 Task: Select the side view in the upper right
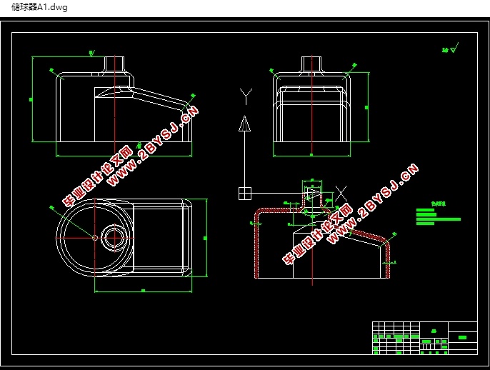click(x=311, y=99)
